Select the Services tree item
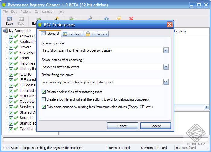The height and width of the screenshot is (152, 211). [x=27, y=107]
